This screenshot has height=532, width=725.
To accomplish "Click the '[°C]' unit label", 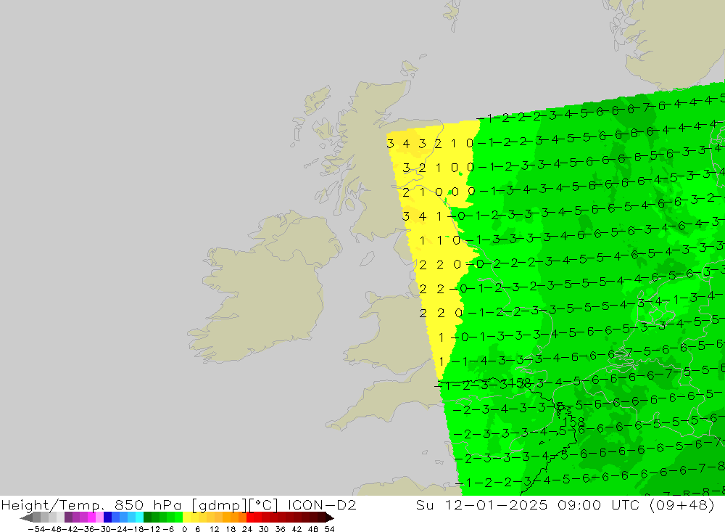I will pyautogui.click(x=264, y=504).
